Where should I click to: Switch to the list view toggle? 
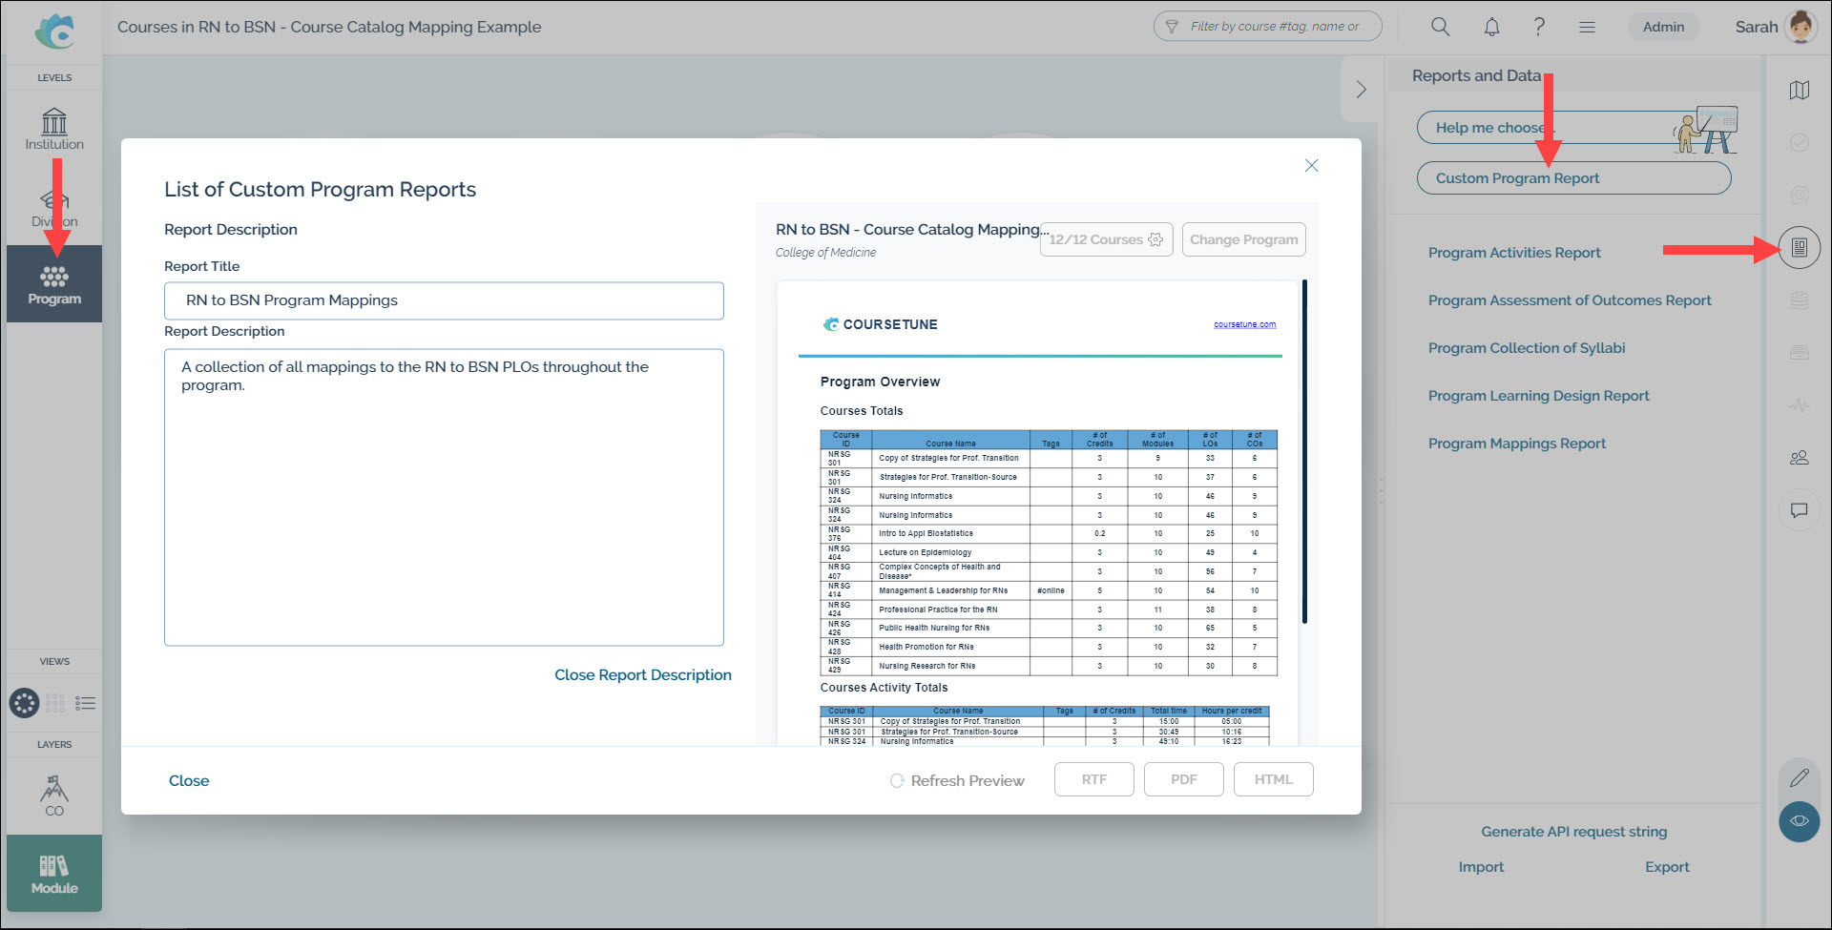pyautogui.click(x=86, y=704)
